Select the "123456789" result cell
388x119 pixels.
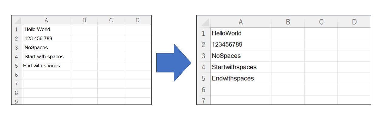coord(241,44)
